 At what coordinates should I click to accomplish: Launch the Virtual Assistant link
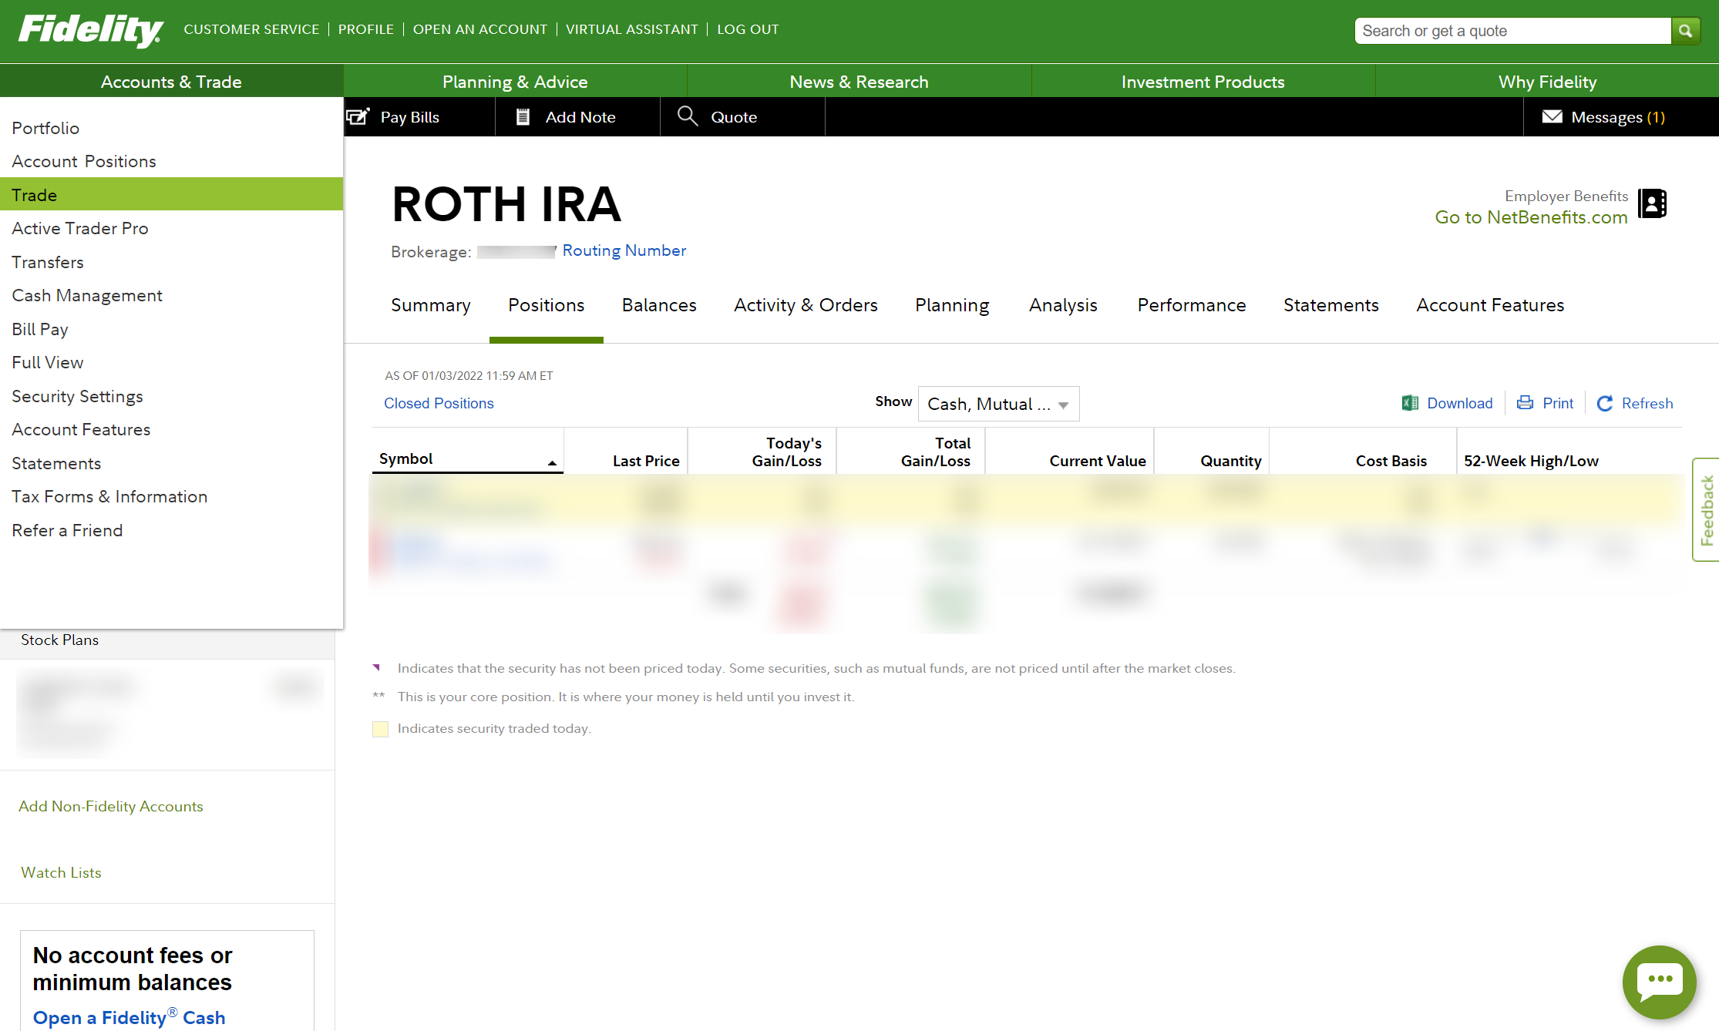(x=632, y=29)
